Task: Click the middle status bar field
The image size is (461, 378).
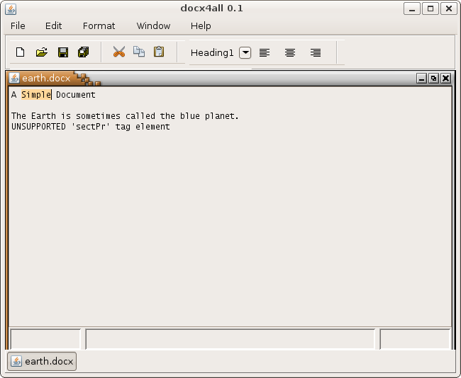Action: pos(230,339)
